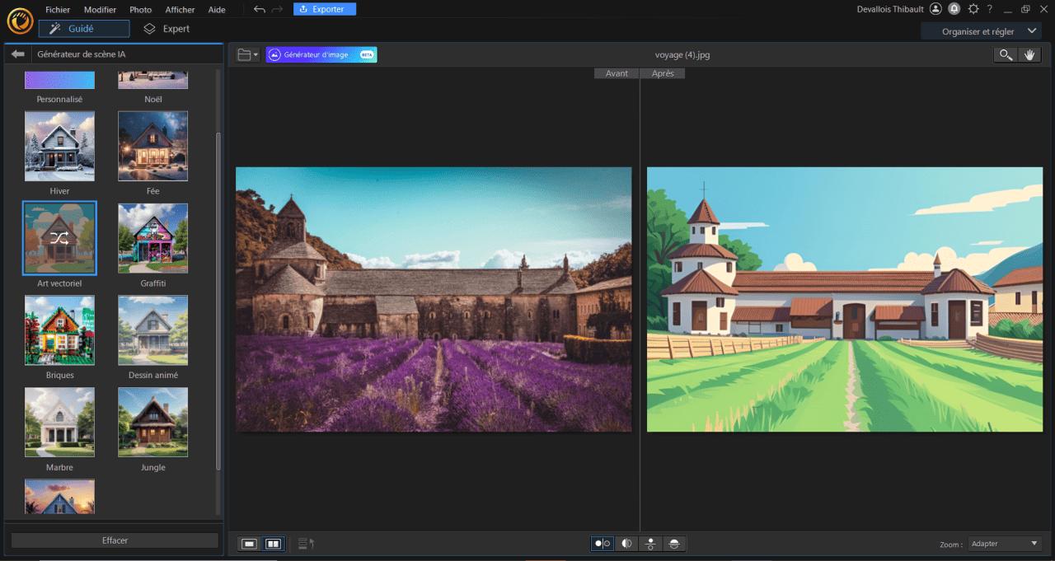Open the Zoom Adapter dropdown
This screenshot has width=1055, height=561.
pyautogui.click(x=1004, y=544)
